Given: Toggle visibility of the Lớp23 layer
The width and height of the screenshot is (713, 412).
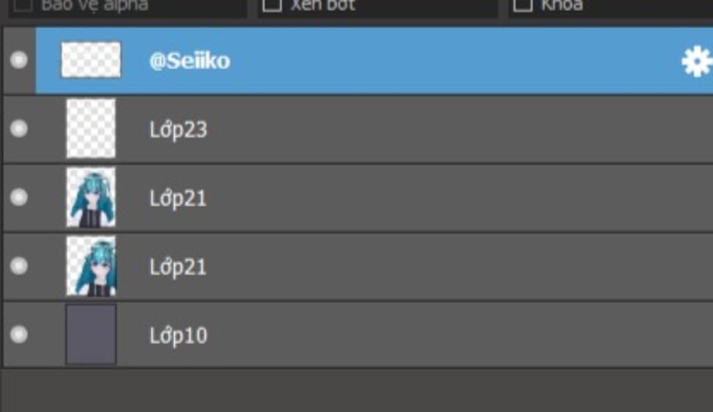Looking at the screenshot, I should tap(19, 129).
